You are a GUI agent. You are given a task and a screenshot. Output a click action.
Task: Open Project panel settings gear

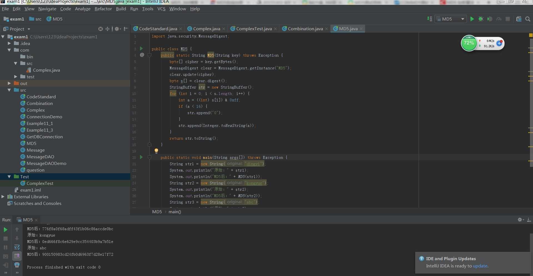117,29
